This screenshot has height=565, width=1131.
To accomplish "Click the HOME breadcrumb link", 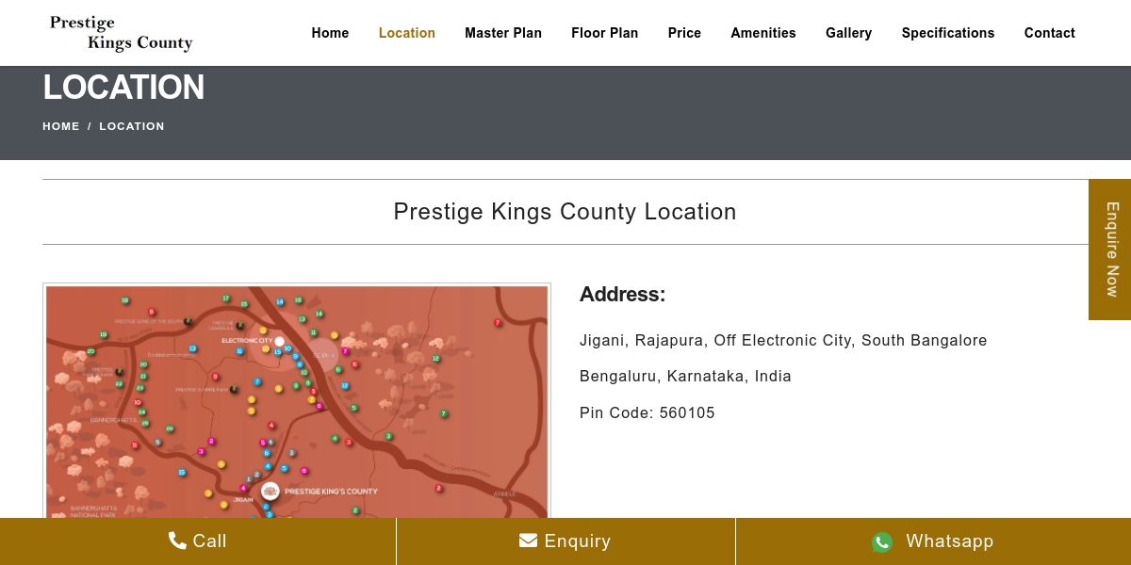I will pos(60,126).
